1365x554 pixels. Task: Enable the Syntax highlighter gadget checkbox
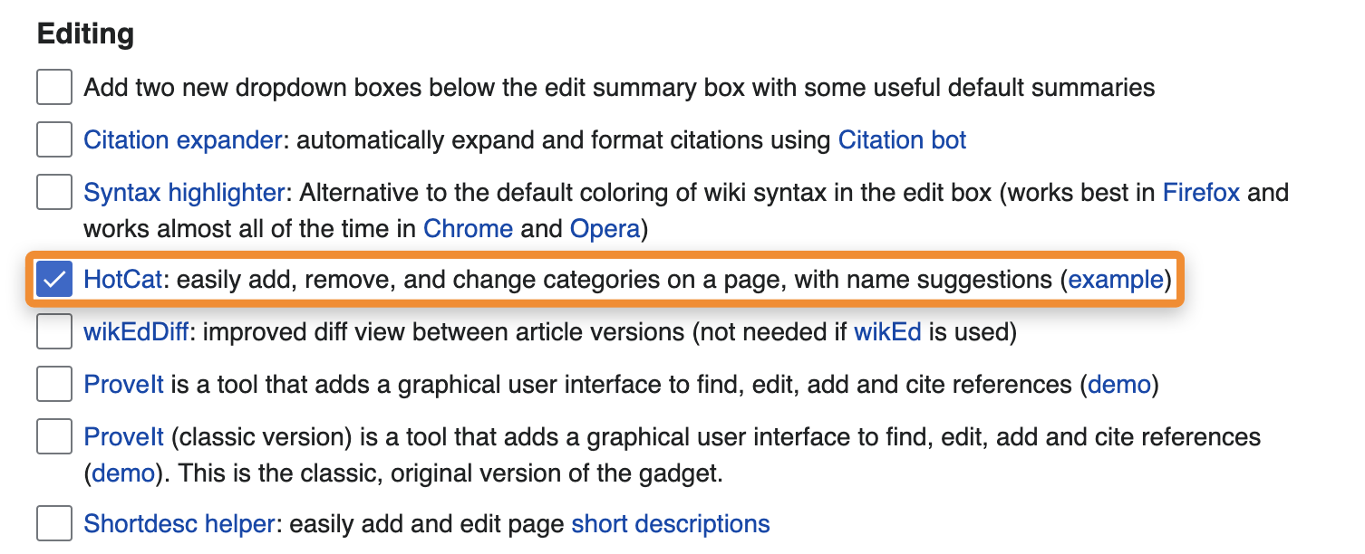(x=54, y=193)
